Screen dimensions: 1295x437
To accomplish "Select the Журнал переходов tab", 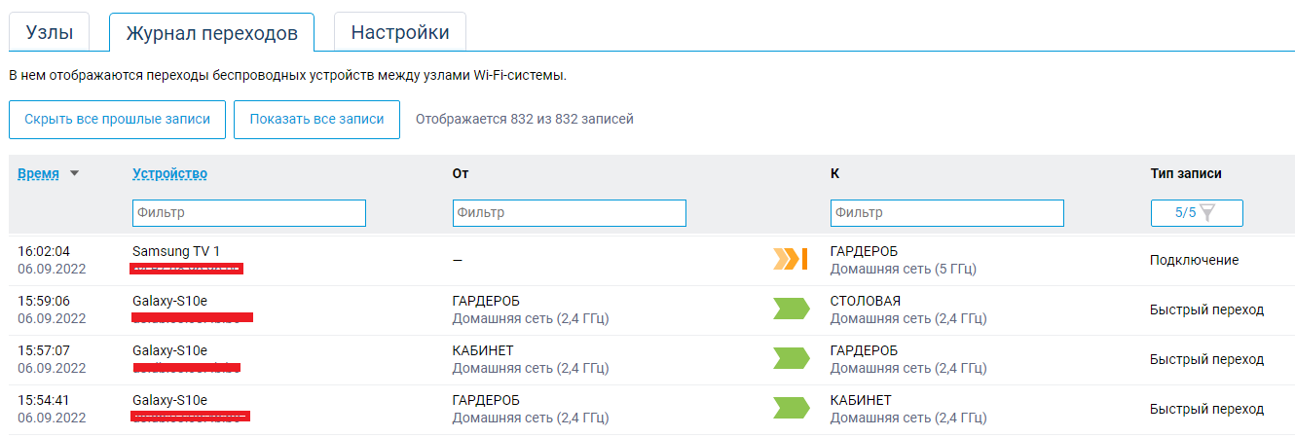I will (x=211, y=33).
